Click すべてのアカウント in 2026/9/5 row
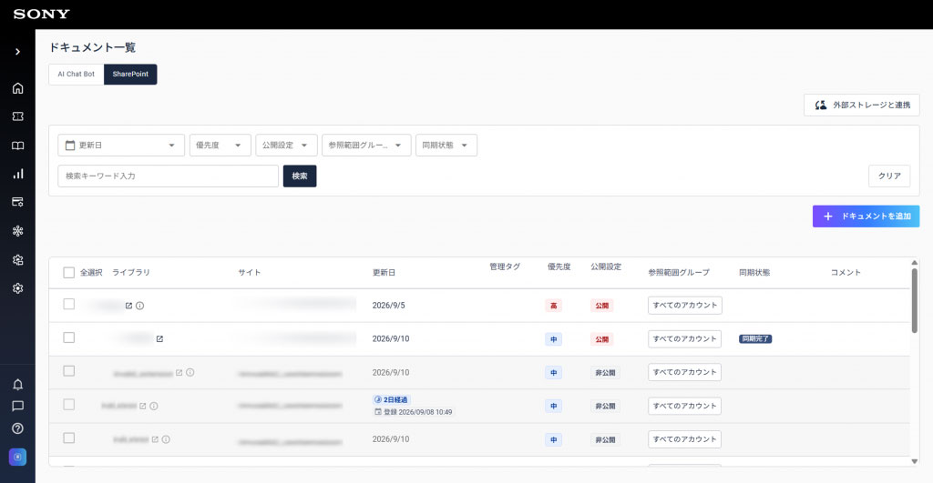 pyautogui.click(x=685, y=306)
